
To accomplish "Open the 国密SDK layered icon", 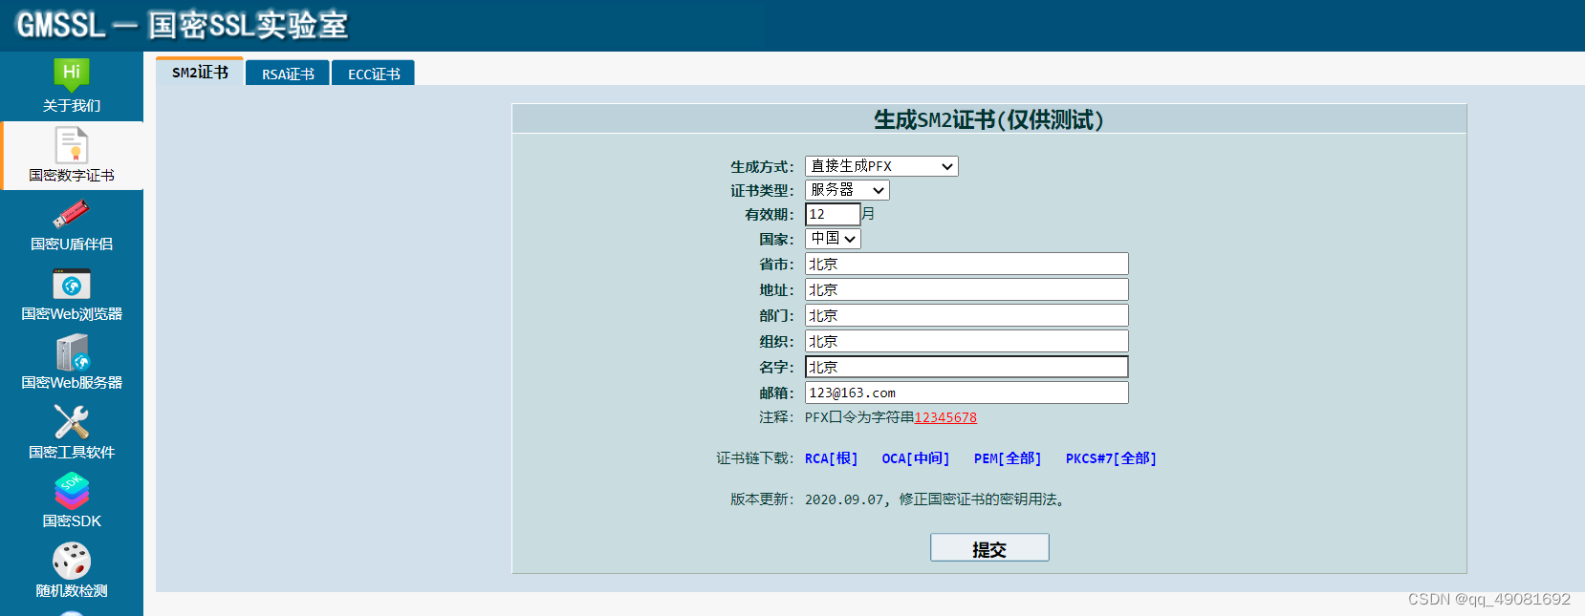I will coord(71,491).
